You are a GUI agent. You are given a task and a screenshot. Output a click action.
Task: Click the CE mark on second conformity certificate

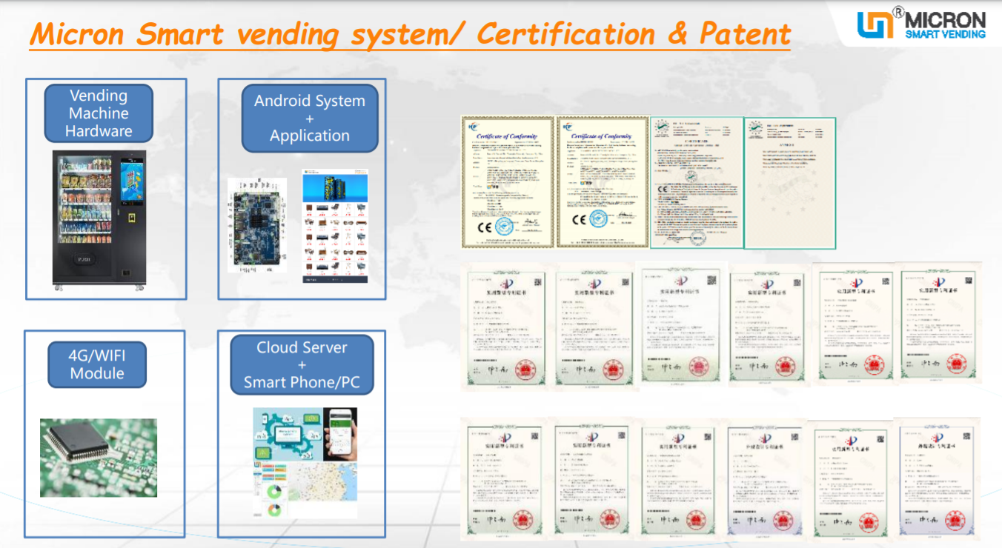pyautogui.click(x=580, y=219)
